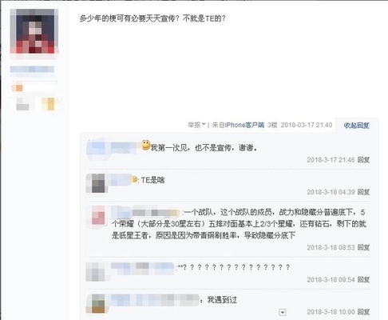
Task: Click the small dropdown box near 10:00 reply
Action: [283, 312]
